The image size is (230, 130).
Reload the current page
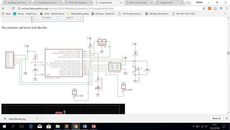[x=13, y=8]
